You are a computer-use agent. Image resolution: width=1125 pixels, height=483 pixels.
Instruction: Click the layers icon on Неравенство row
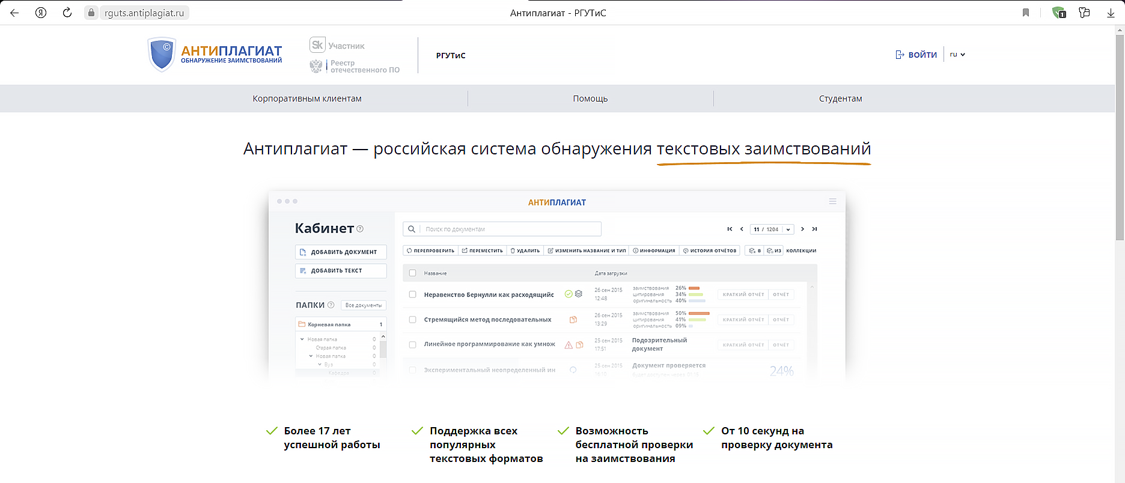578,294
